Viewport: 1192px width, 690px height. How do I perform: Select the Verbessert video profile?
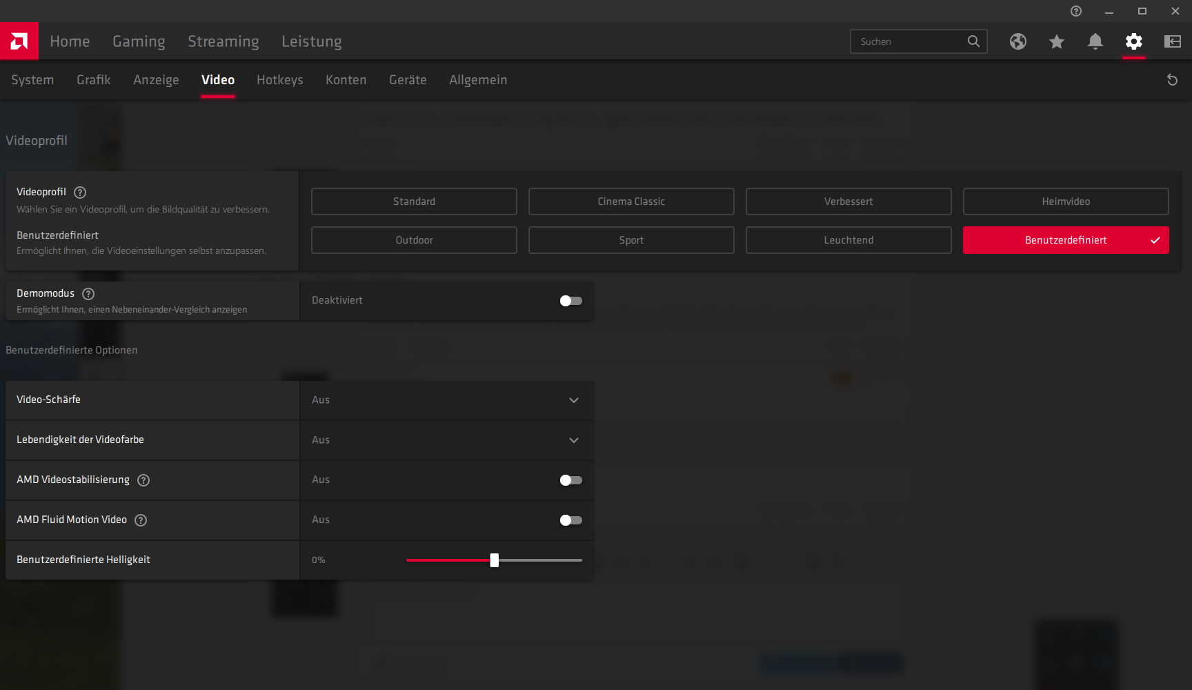pos(848,201)
